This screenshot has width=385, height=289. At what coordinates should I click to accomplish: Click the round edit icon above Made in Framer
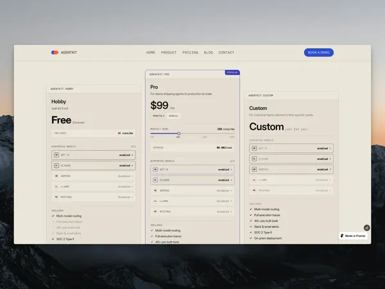tap(367, 228)
